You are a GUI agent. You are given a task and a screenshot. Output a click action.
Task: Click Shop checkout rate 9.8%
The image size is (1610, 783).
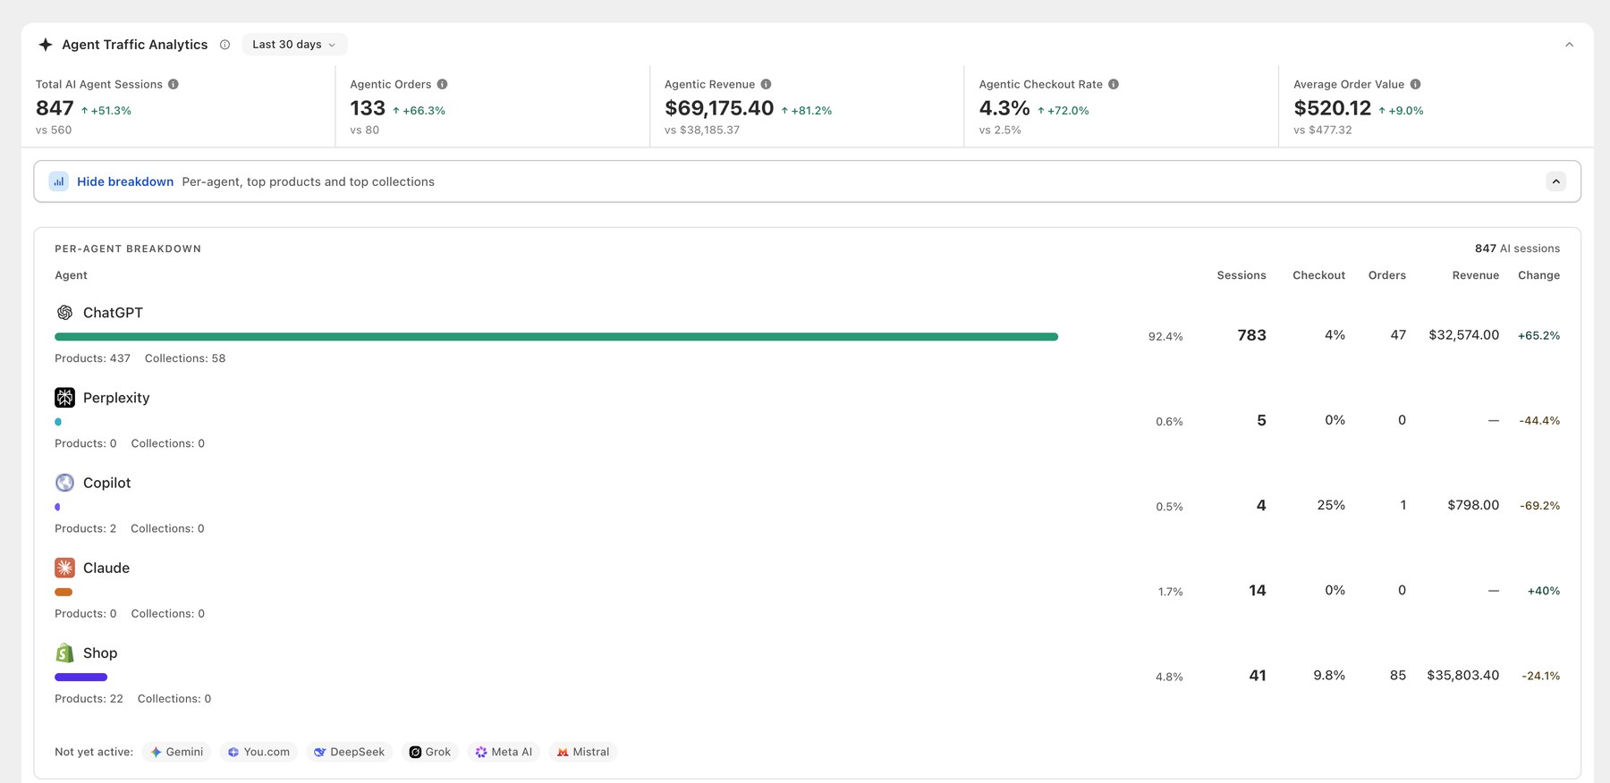pos(1329,676)
